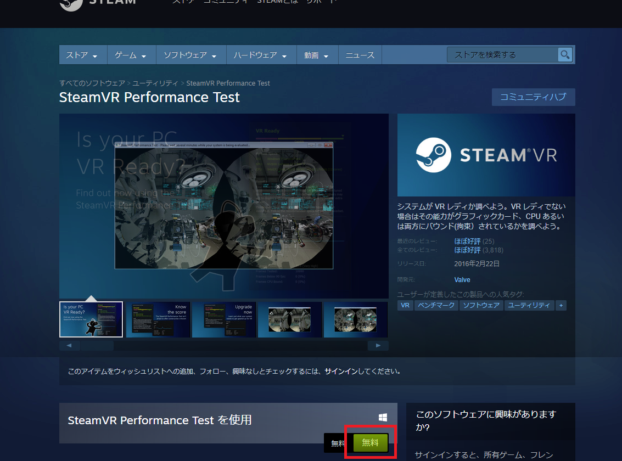Viewport: 622px width, 461px height.
Task: Select the 'Know the score' thumbnail
Action: (158, 319)
